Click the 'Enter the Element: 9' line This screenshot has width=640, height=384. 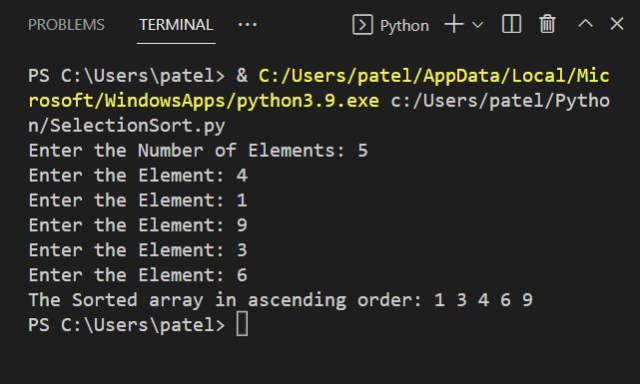[x=138, y=225]
